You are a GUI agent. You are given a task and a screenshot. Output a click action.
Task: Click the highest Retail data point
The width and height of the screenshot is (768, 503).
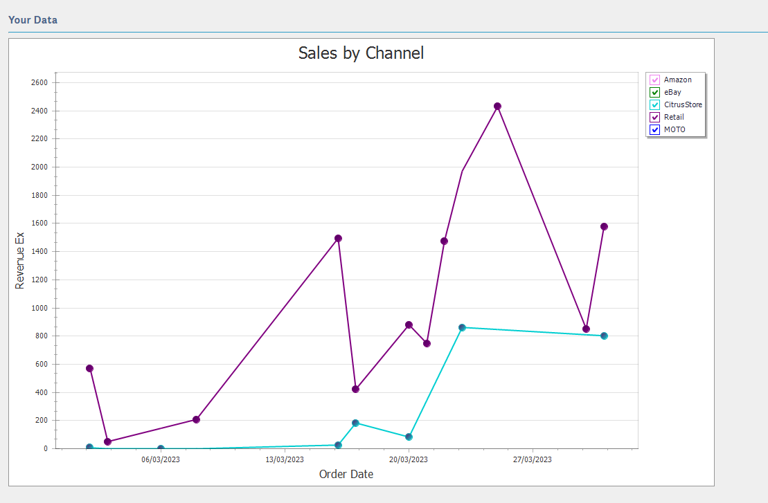coord(497,106)
